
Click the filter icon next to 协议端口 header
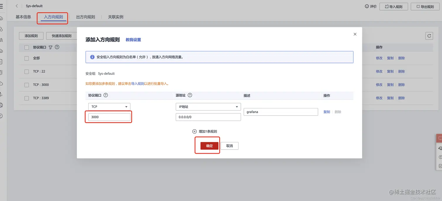tap(50, 47)
